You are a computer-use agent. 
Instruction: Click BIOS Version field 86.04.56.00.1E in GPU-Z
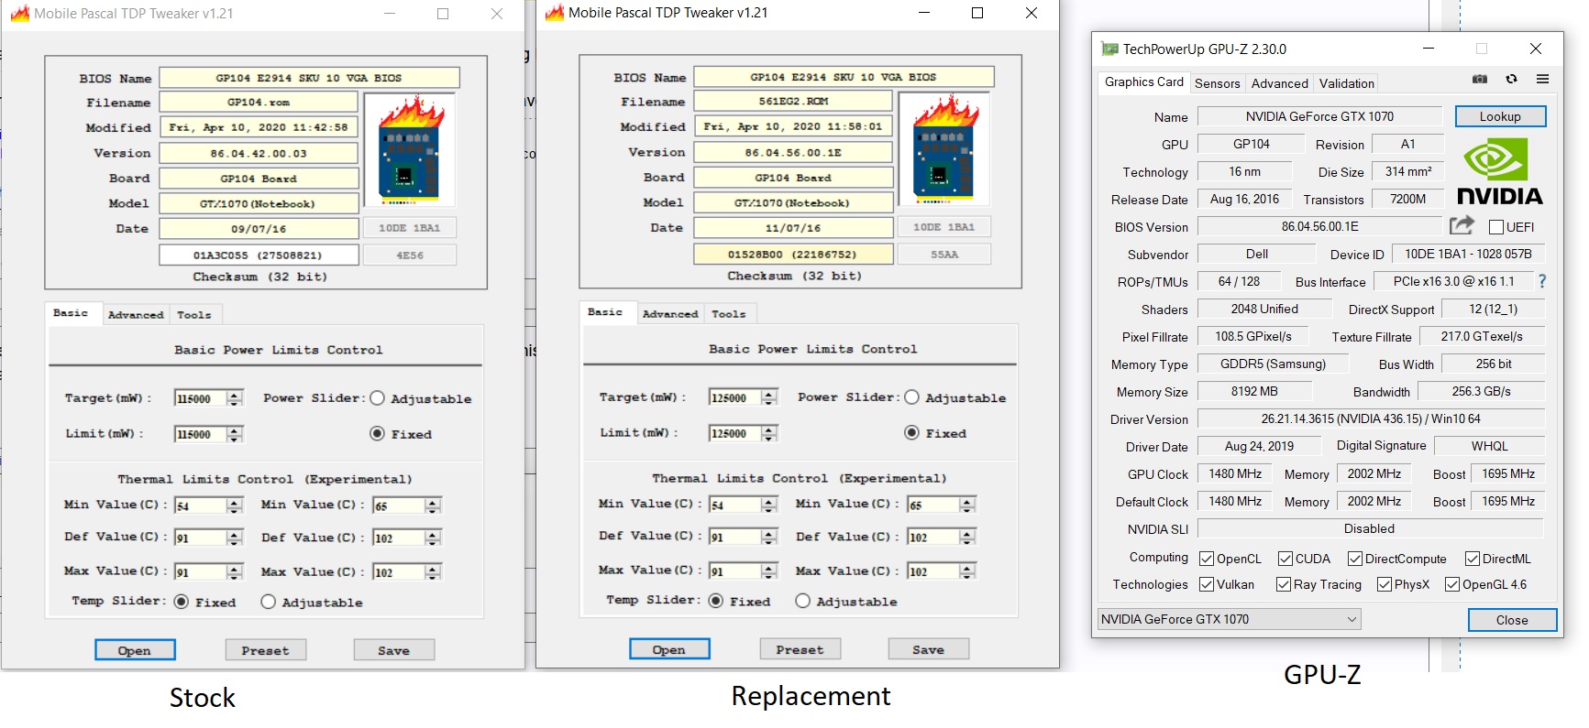coord(1320,226)
